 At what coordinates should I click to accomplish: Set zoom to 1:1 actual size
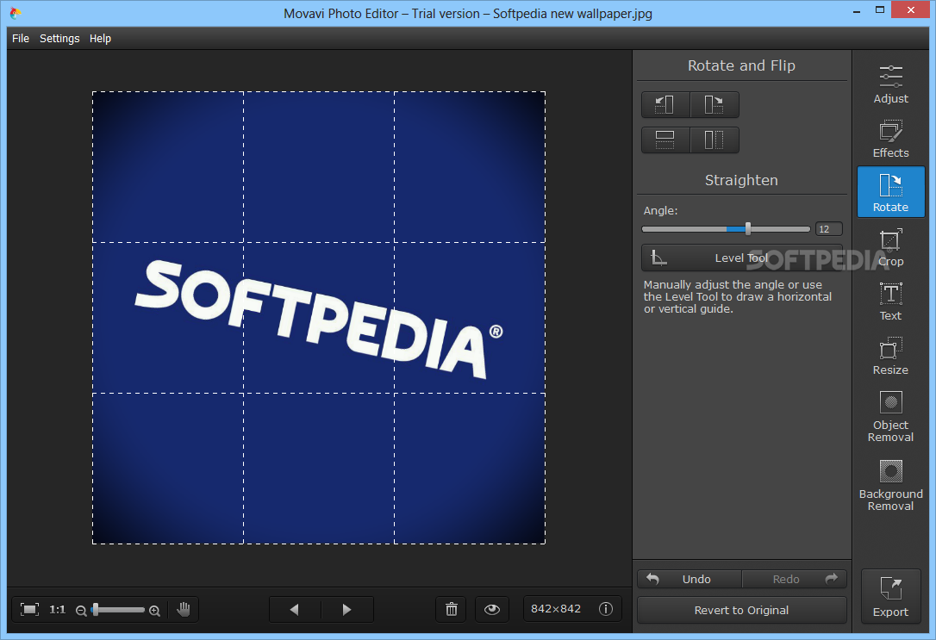pyautogui.click(x=57, y=609)
